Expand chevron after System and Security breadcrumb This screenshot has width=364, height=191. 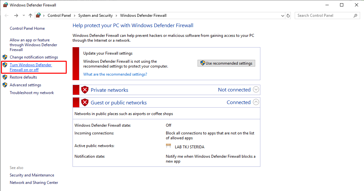coord(116,16)
